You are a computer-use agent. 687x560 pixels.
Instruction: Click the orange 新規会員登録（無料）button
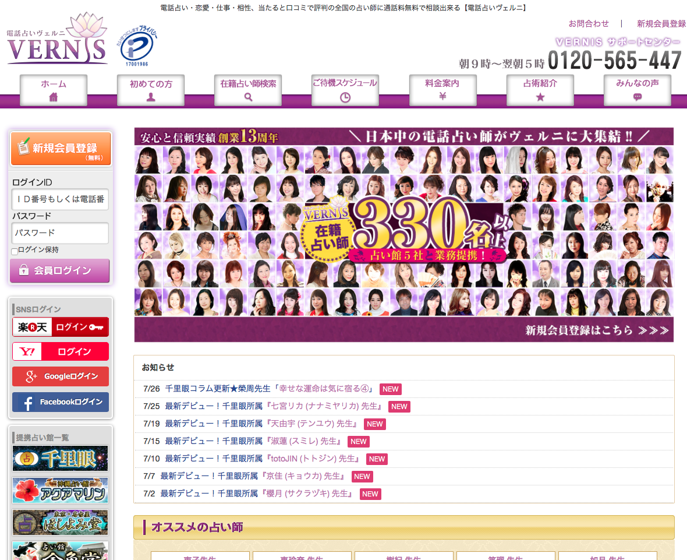point(61,148)
